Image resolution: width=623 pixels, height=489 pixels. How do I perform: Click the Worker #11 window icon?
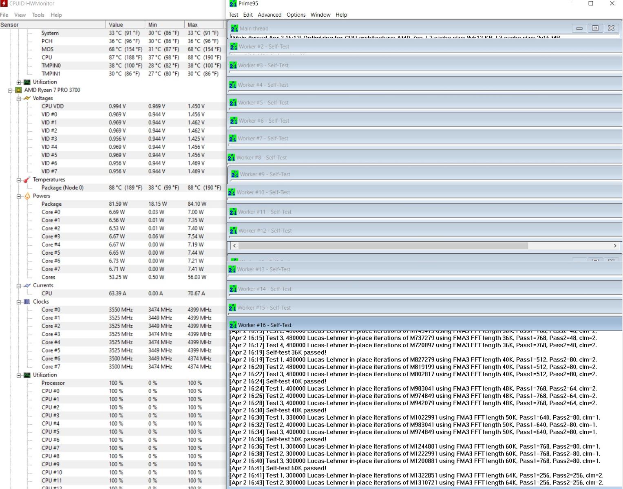233,212
